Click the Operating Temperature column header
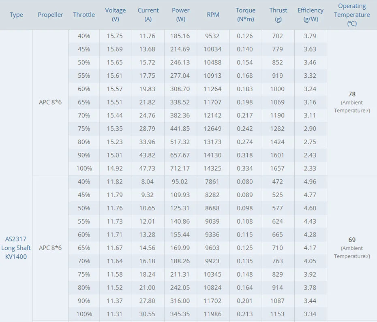This screenshot has height=322, width=377. 352,15
